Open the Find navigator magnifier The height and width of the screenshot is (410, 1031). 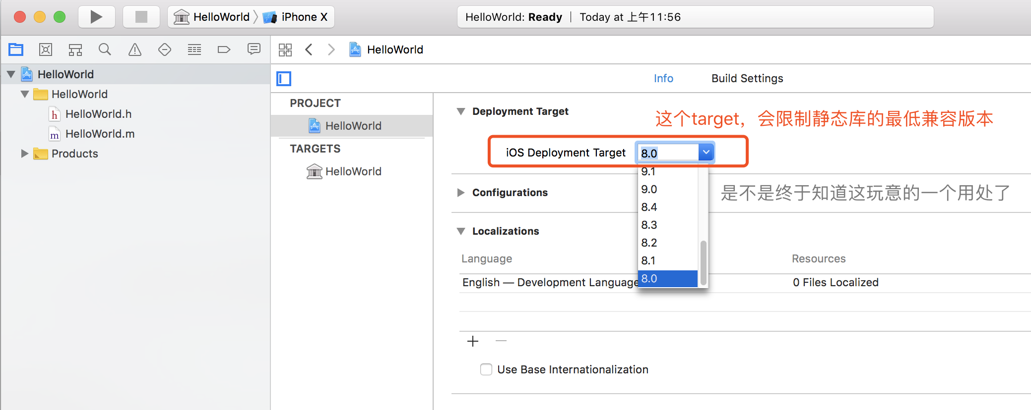coord(105,50)
